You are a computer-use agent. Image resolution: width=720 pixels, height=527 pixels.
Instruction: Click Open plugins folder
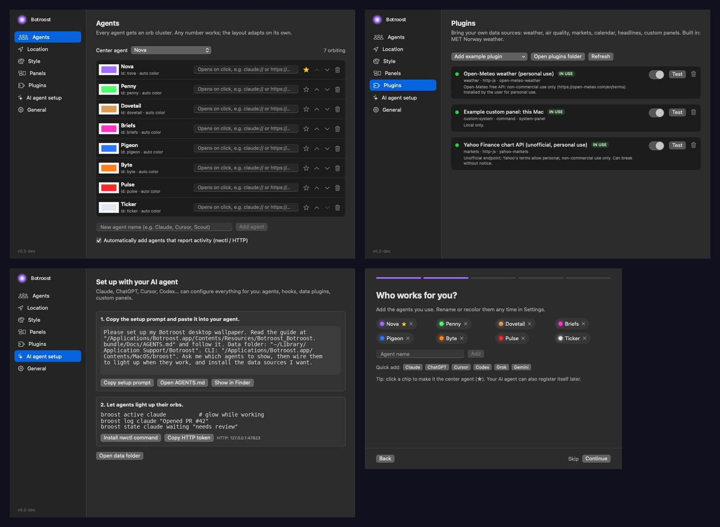(x=558, y=56)
